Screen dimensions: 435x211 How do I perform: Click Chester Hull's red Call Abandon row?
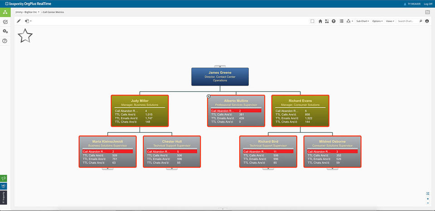pyautogui.click(x=172, y=152)
